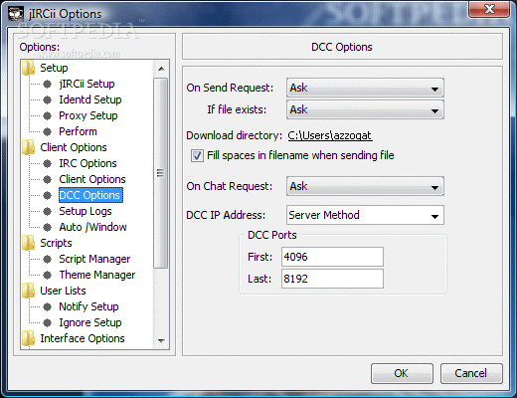This screenshot has width=517, height=398.
Task: Open Ignore Setup options page
Action: 90,322
